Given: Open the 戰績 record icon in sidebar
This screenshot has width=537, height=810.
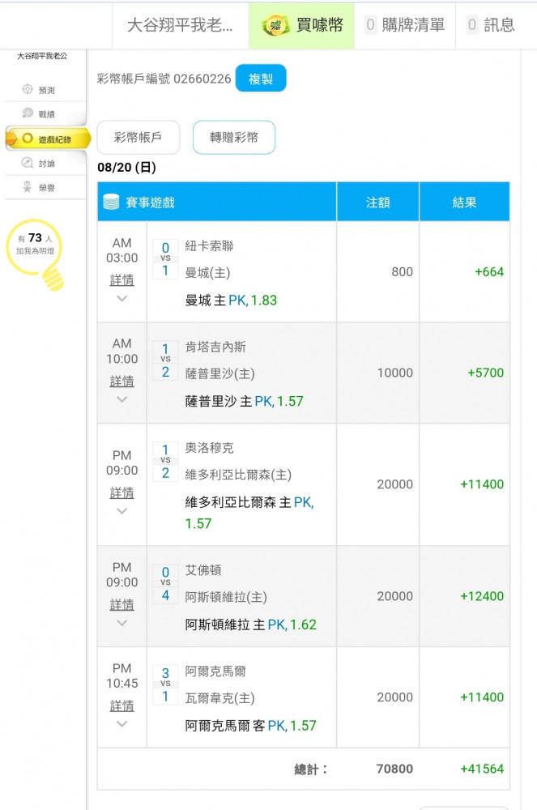Looking at the screenshot, I should (28, 114).
